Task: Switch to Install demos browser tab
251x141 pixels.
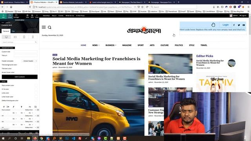Action: tap(14, 2)
